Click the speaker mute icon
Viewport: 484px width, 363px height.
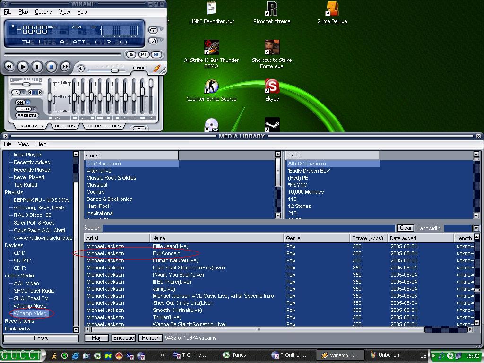pos(81,69)
